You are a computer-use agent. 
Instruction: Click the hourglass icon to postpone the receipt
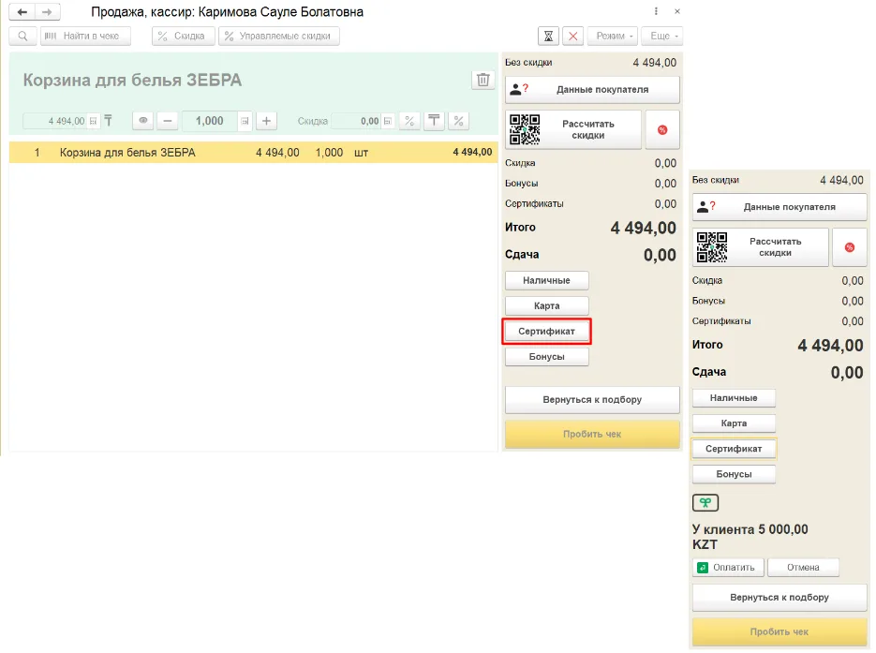(549, 36)
